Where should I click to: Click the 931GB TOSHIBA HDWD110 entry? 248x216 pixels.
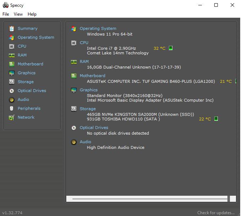(x=123, y=119)
